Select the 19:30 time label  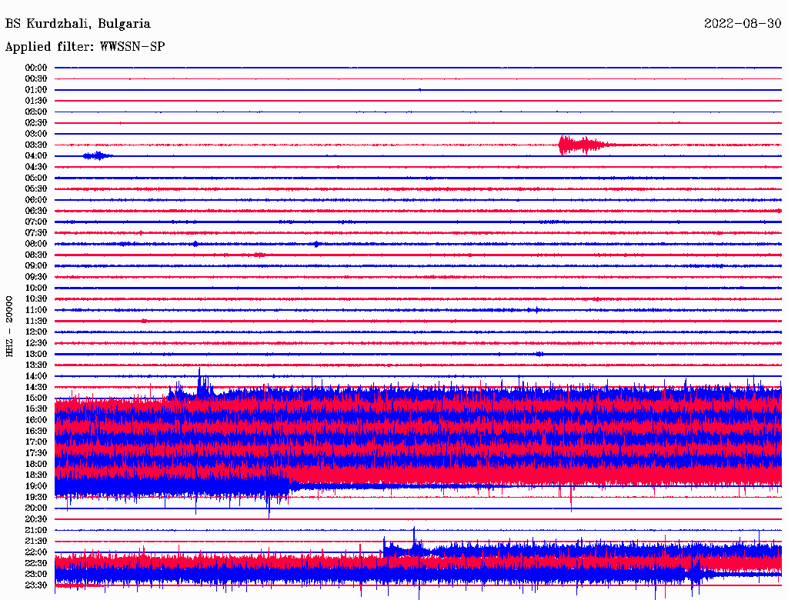coord(36,497)
